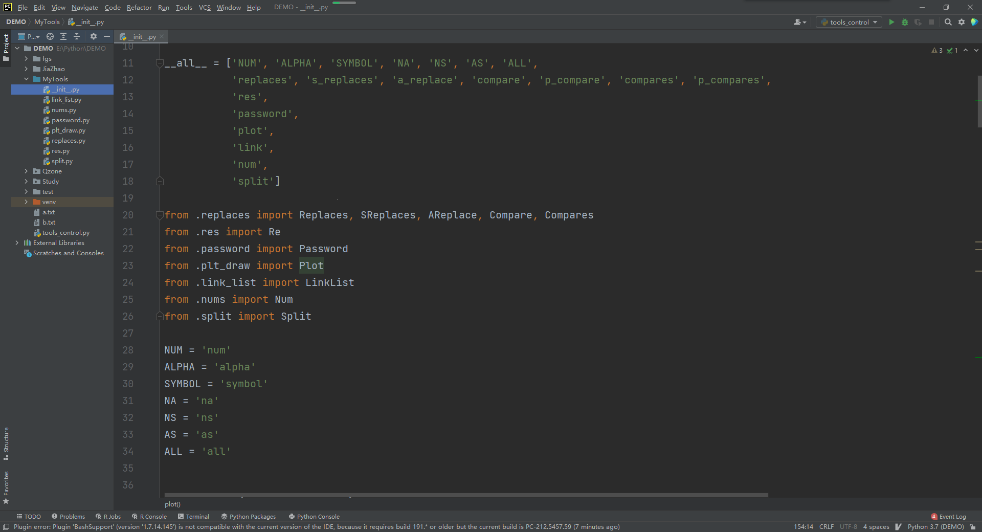Open IDE settings gear in main toolbar

coord(962,22)
